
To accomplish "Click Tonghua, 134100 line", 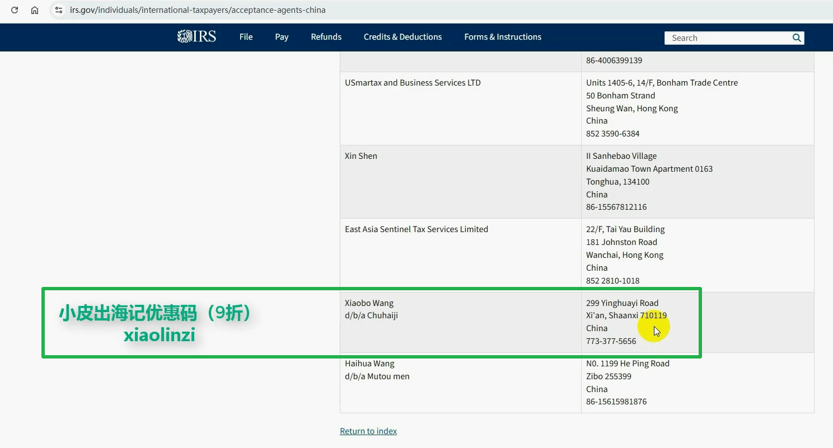I will coord(617,182).
